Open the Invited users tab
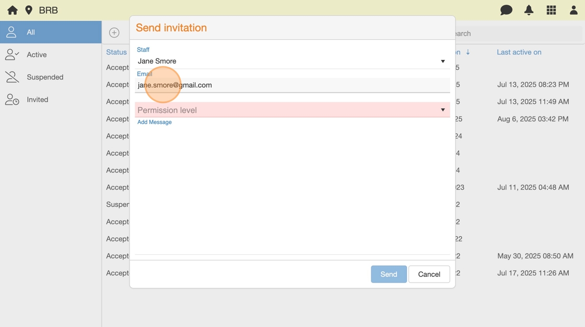This screenshot has width=585, height=327. point(37,100)
